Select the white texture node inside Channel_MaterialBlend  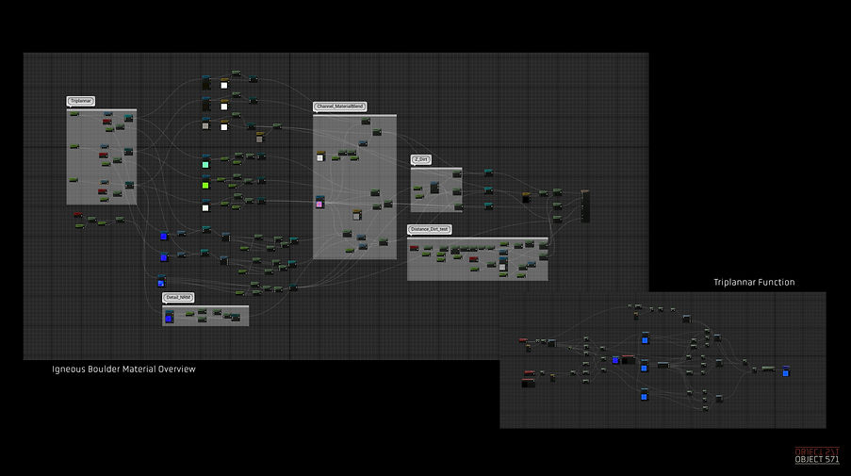(x=320, y=156)
